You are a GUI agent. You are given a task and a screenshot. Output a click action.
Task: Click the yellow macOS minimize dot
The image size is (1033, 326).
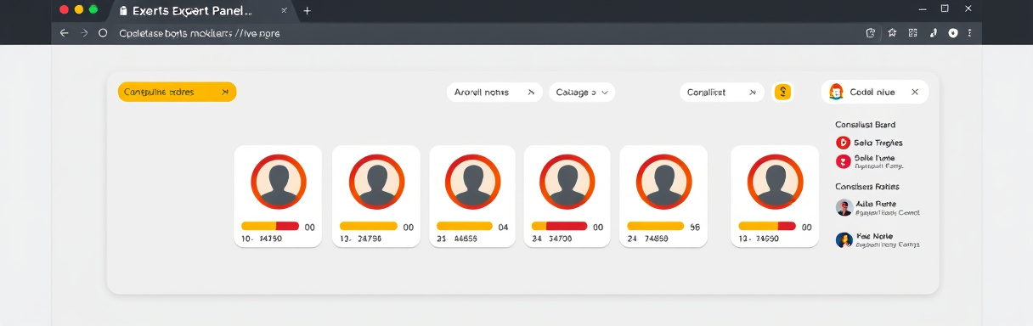coord(79,9)
